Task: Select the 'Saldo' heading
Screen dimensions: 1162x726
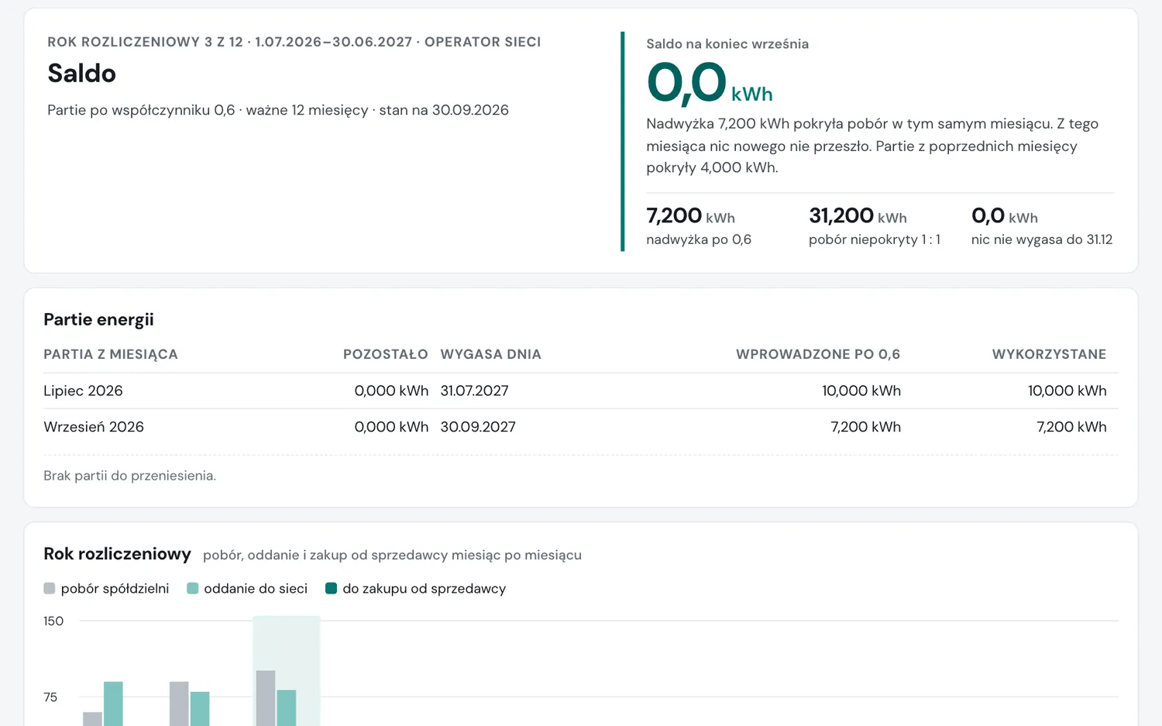Action: pyautogui.click(x=82, y=73)
